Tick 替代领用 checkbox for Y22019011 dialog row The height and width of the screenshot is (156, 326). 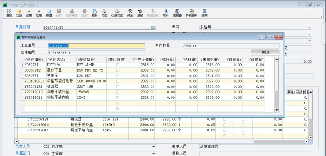118,97
